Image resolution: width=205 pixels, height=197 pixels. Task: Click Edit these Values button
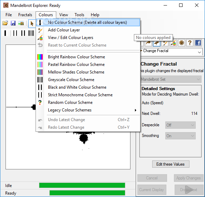[170, 164]
